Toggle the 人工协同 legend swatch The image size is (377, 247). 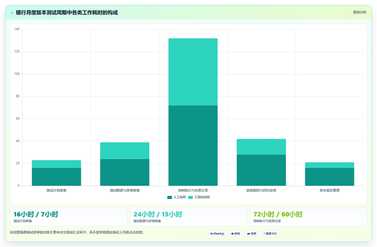[170, 197]
